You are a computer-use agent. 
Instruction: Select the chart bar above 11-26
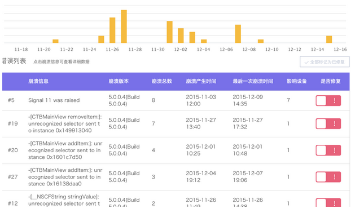(x=112, y=30)
